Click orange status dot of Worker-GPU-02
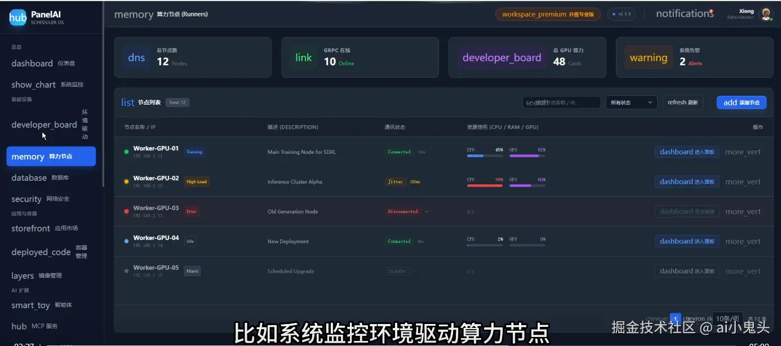This screenshot has width=781, height=346. tap(126, 181)
